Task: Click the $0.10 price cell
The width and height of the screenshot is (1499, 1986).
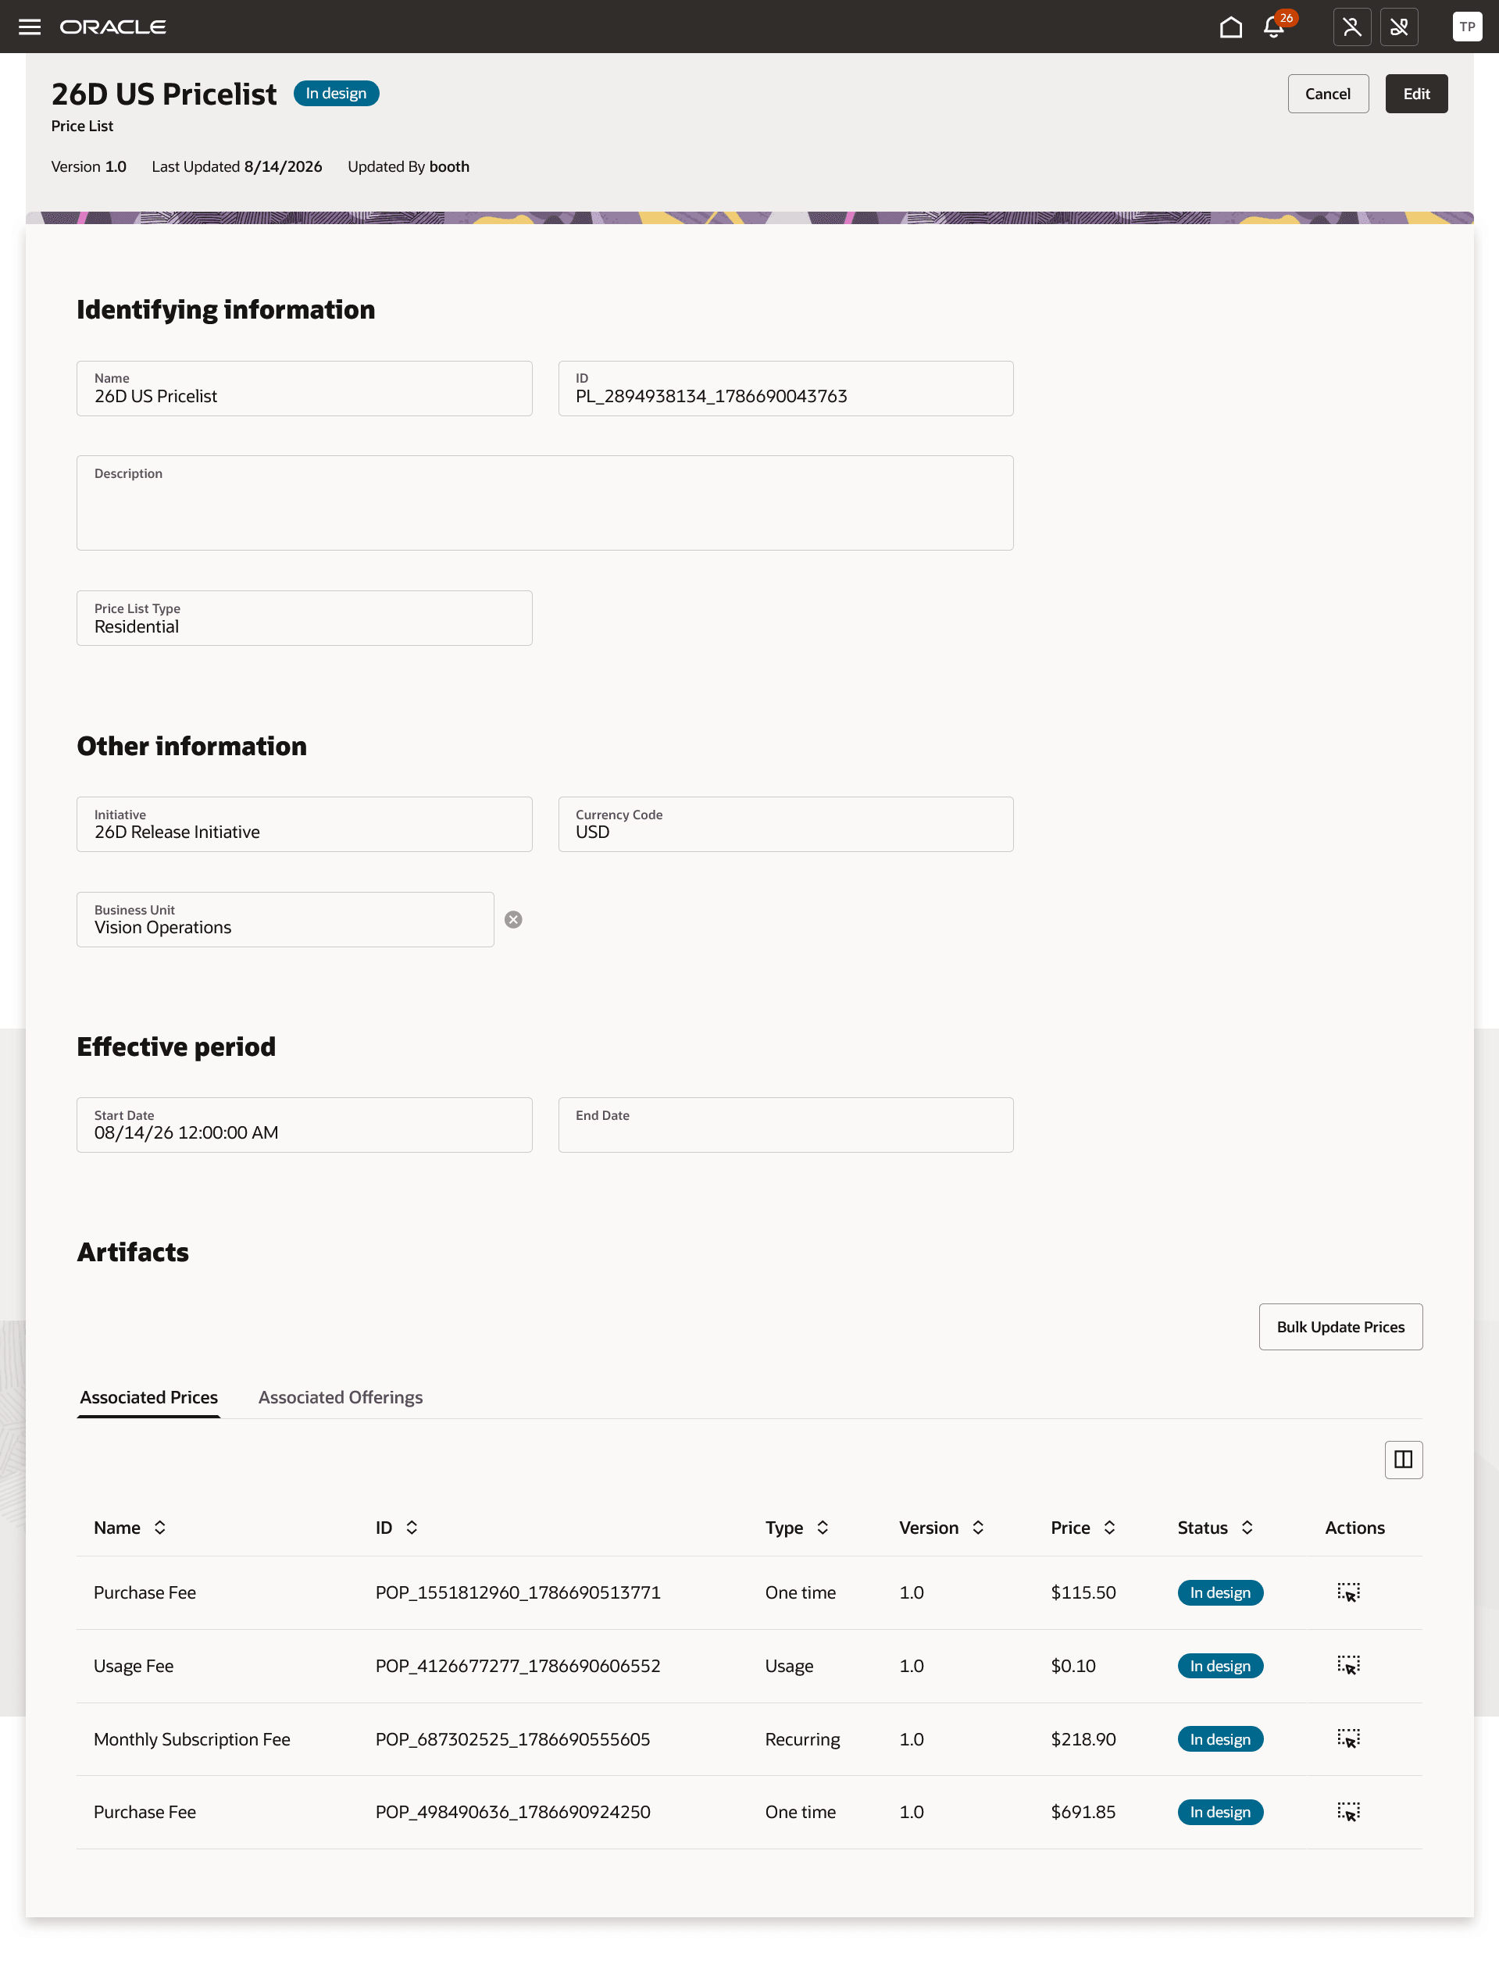Action: [x=1073, y=1667]
